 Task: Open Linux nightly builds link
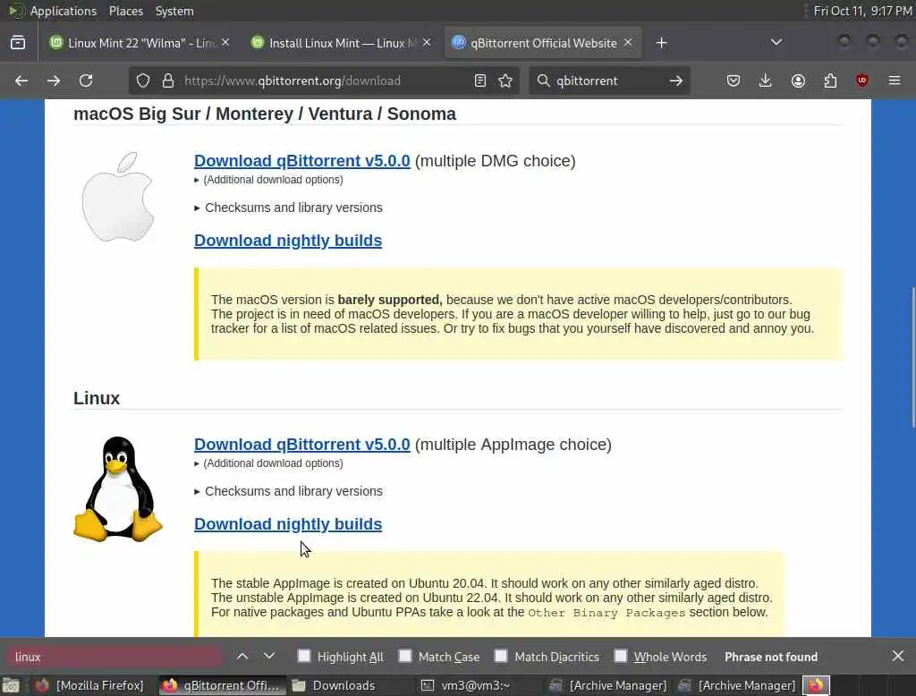[x=288, y=524]
